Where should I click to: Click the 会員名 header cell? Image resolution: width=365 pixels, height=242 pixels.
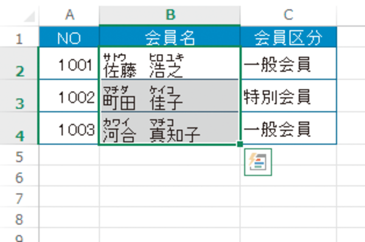170,37
